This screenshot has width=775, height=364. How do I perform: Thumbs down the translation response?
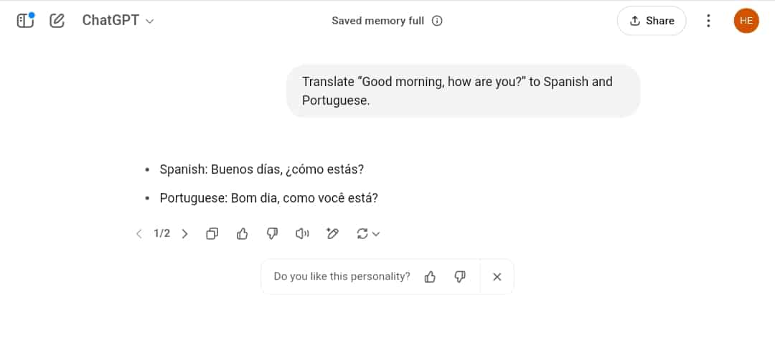(x=273, y=234)
